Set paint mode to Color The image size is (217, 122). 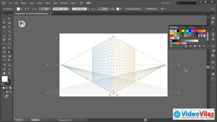4,88
